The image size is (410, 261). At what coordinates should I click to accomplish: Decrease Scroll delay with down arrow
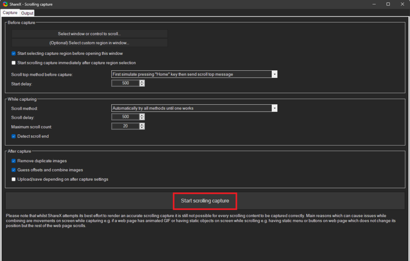[x=142, y=118]
